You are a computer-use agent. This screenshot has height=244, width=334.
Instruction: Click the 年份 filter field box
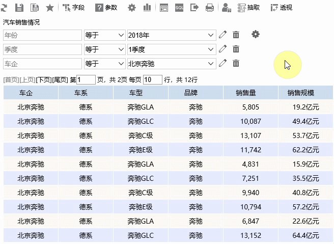(42, 35)
